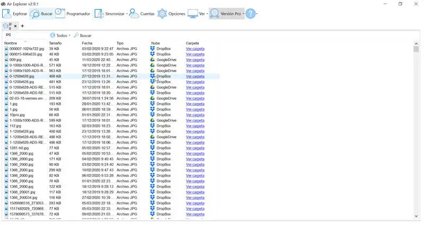This screenshot has width=424, height=225.
Task: Click the file icon of 1366_200034.jpg
Action: point(6,197)
